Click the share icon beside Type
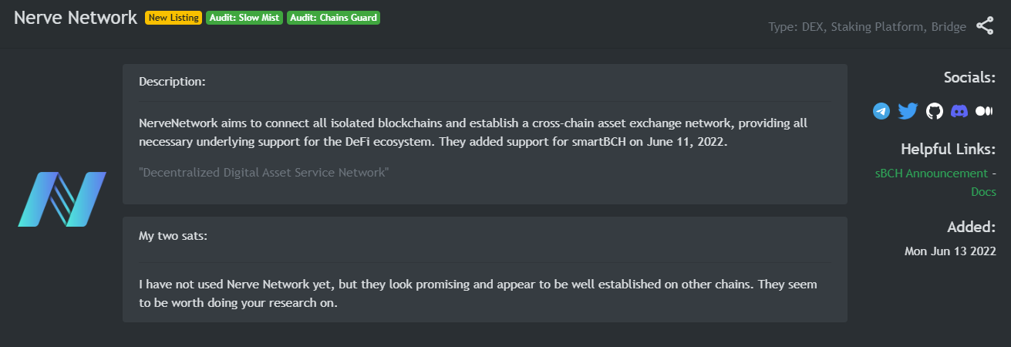This screenshot has width=1011, height=347. 985,25
